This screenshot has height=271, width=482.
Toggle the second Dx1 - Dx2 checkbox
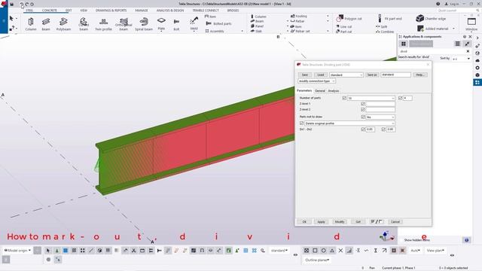pos(383,129)
